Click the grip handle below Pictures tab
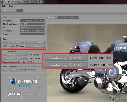Screen dimensions: 127x102 tap(49, 21)
